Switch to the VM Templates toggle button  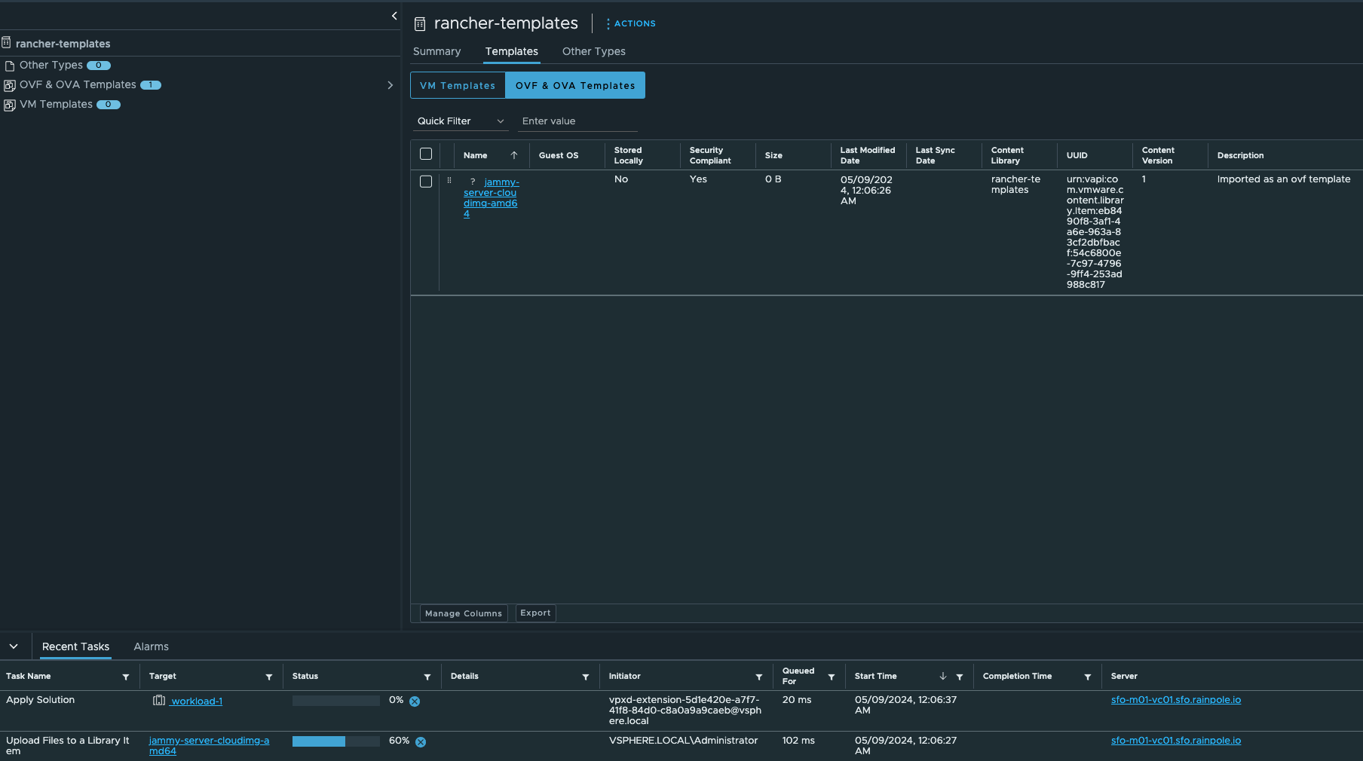(458, 85)
